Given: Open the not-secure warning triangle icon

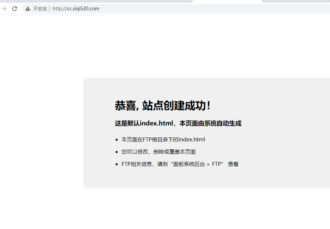Looking at the screenshot, I should click(x=28, y=9).
